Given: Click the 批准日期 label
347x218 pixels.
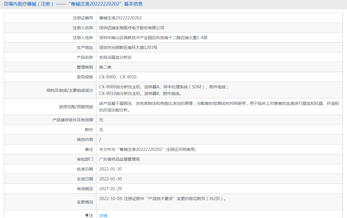Looking at the screenshot, I should point(85,169).
